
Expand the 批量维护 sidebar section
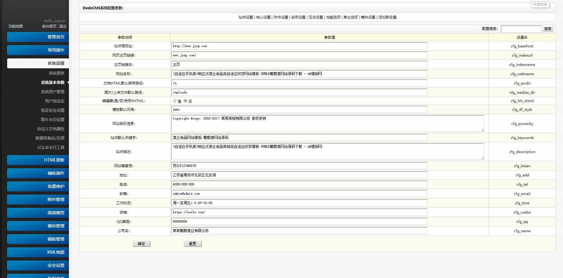coord(38,186)
